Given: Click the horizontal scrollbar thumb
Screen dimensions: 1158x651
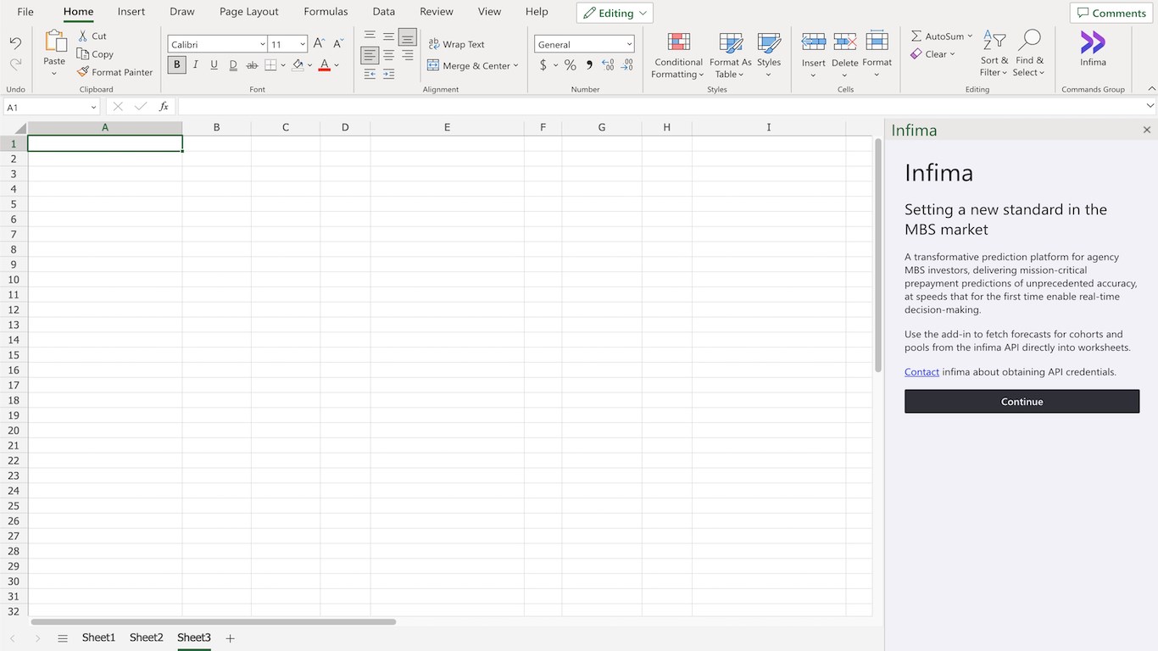Looking at the screenshot, I should (x=214, y=622).
